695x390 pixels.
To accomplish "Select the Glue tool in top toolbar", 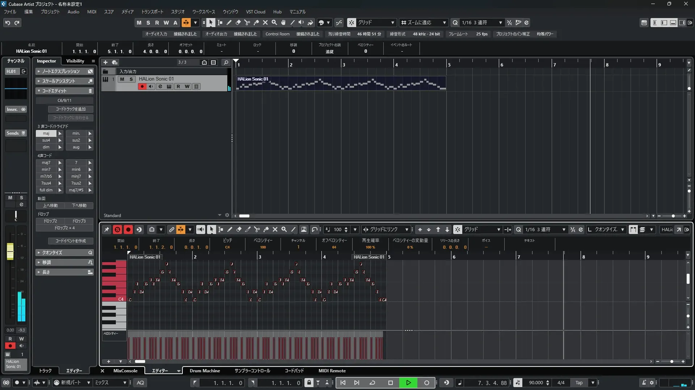I will click(256, 23).
